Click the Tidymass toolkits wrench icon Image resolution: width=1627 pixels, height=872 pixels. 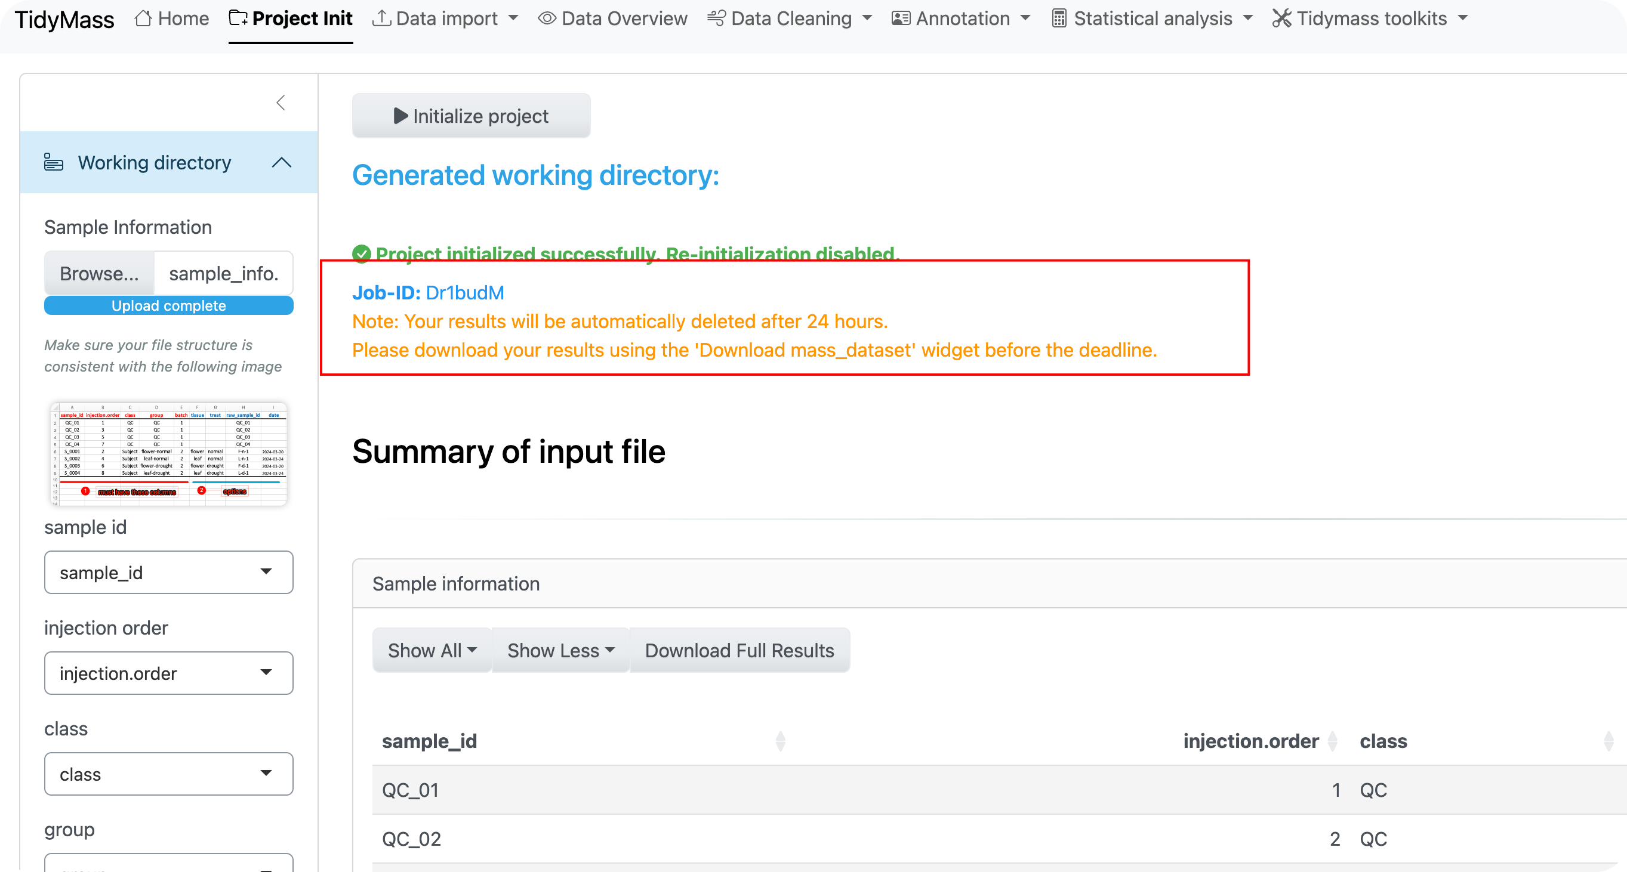coord(1281,18)
